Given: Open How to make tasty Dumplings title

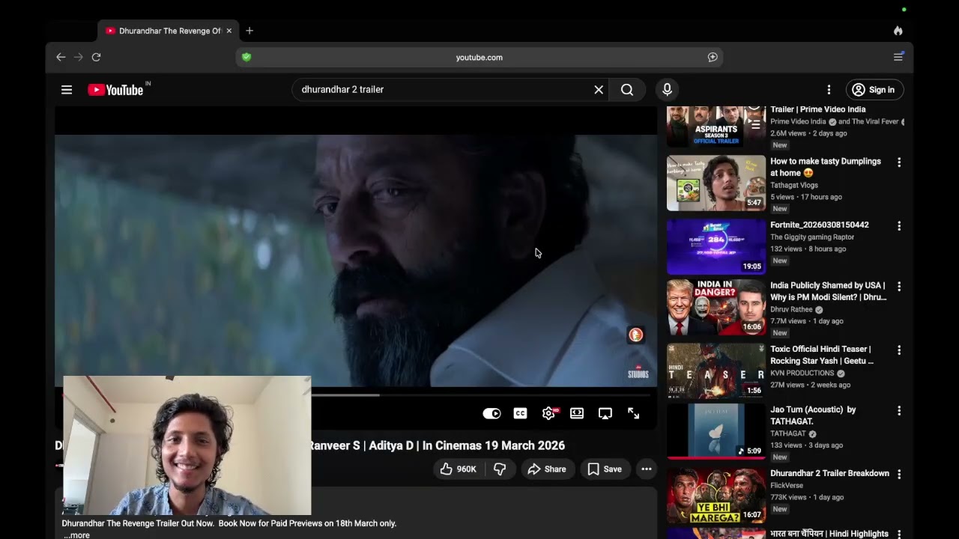Looking at the screenshot, I should pyautogui.click(x=826, y=167).
